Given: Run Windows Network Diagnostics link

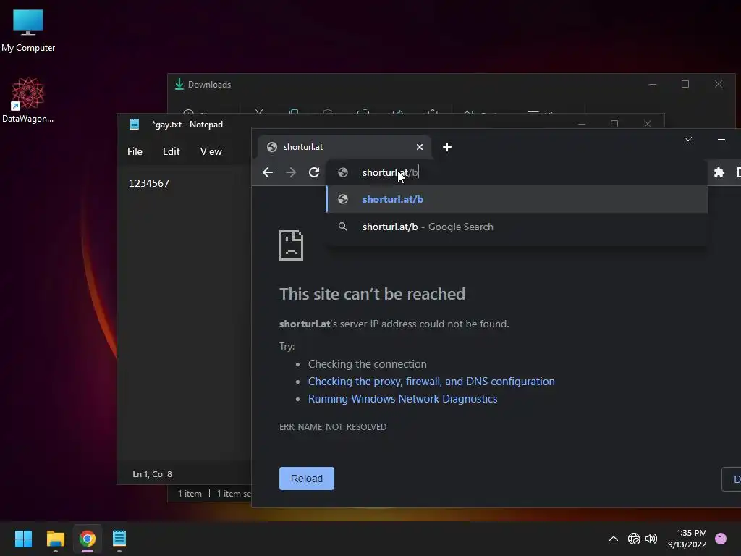Looking at the screenshot, I should [402, 399].
